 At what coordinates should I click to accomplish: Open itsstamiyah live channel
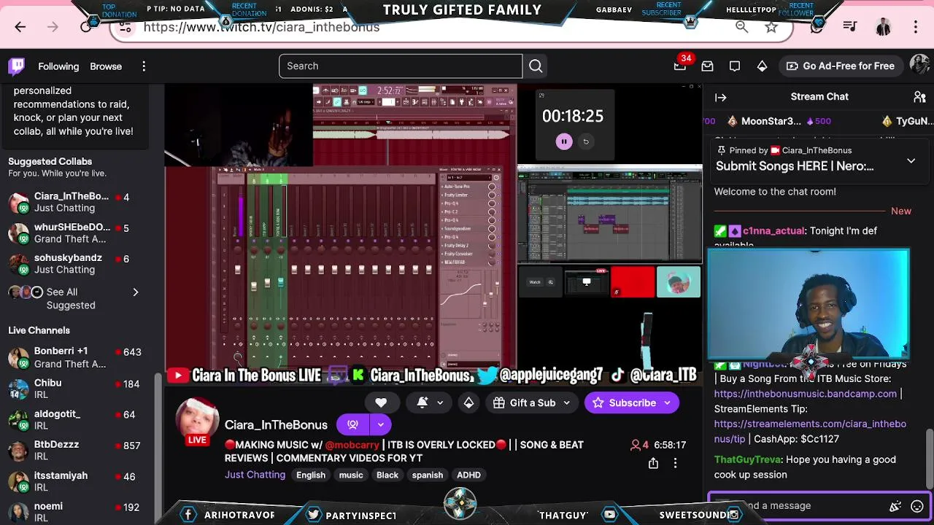73,481
